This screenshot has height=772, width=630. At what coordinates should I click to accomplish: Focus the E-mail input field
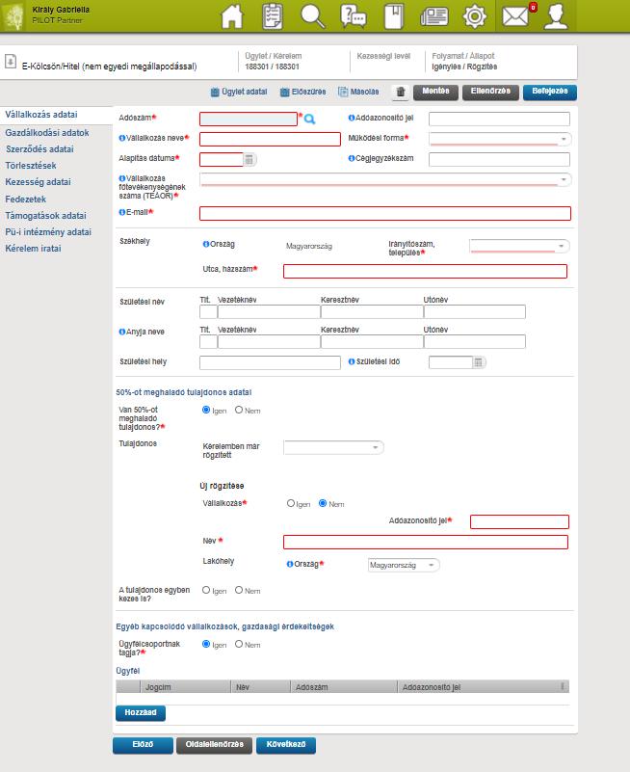(385, 213)
